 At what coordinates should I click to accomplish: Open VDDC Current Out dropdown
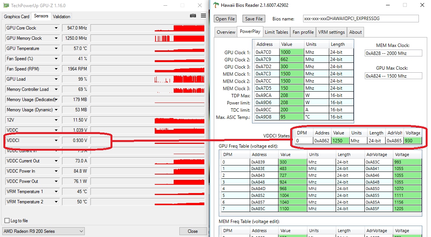pyautogui.click(x=56, y=161)
